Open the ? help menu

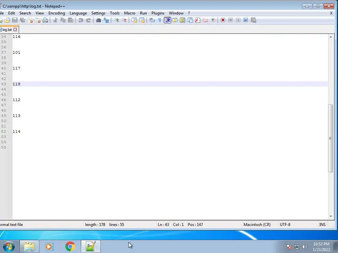(189, 13)
